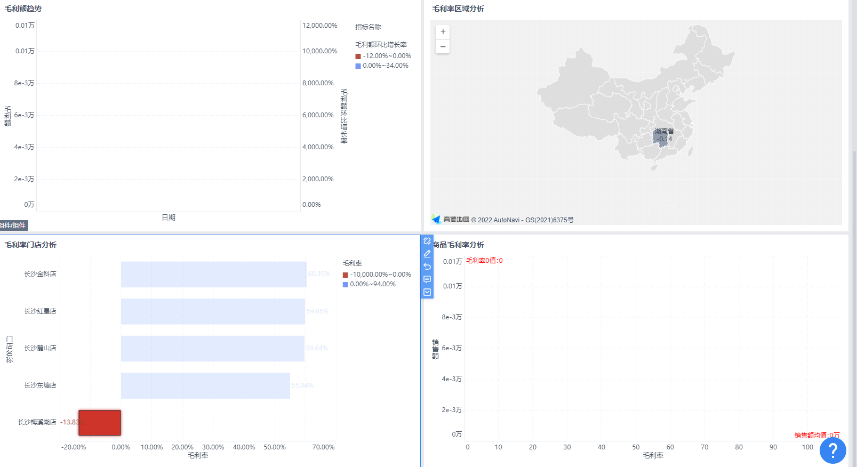Click the 毛利率门店分析 panel title
The width and height of the screenshot is (857, 467).
tap(30, 245)
